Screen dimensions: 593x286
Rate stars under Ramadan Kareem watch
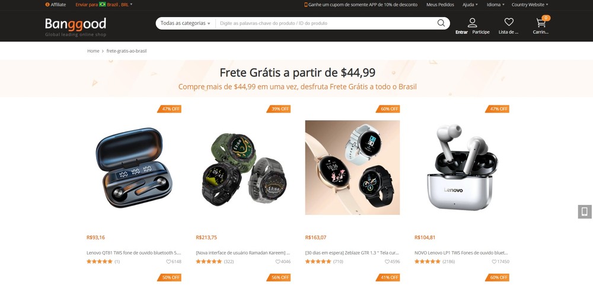point(209,262)
